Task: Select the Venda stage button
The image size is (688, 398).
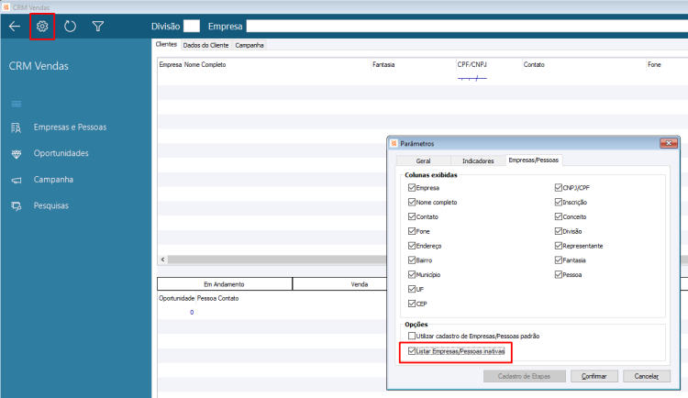Action: 339,284
